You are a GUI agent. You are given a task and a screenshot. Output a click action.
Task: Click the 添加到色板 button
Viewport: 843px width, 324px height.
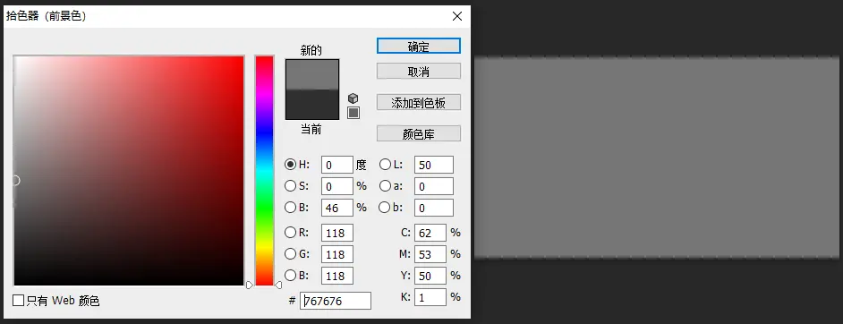418,103
